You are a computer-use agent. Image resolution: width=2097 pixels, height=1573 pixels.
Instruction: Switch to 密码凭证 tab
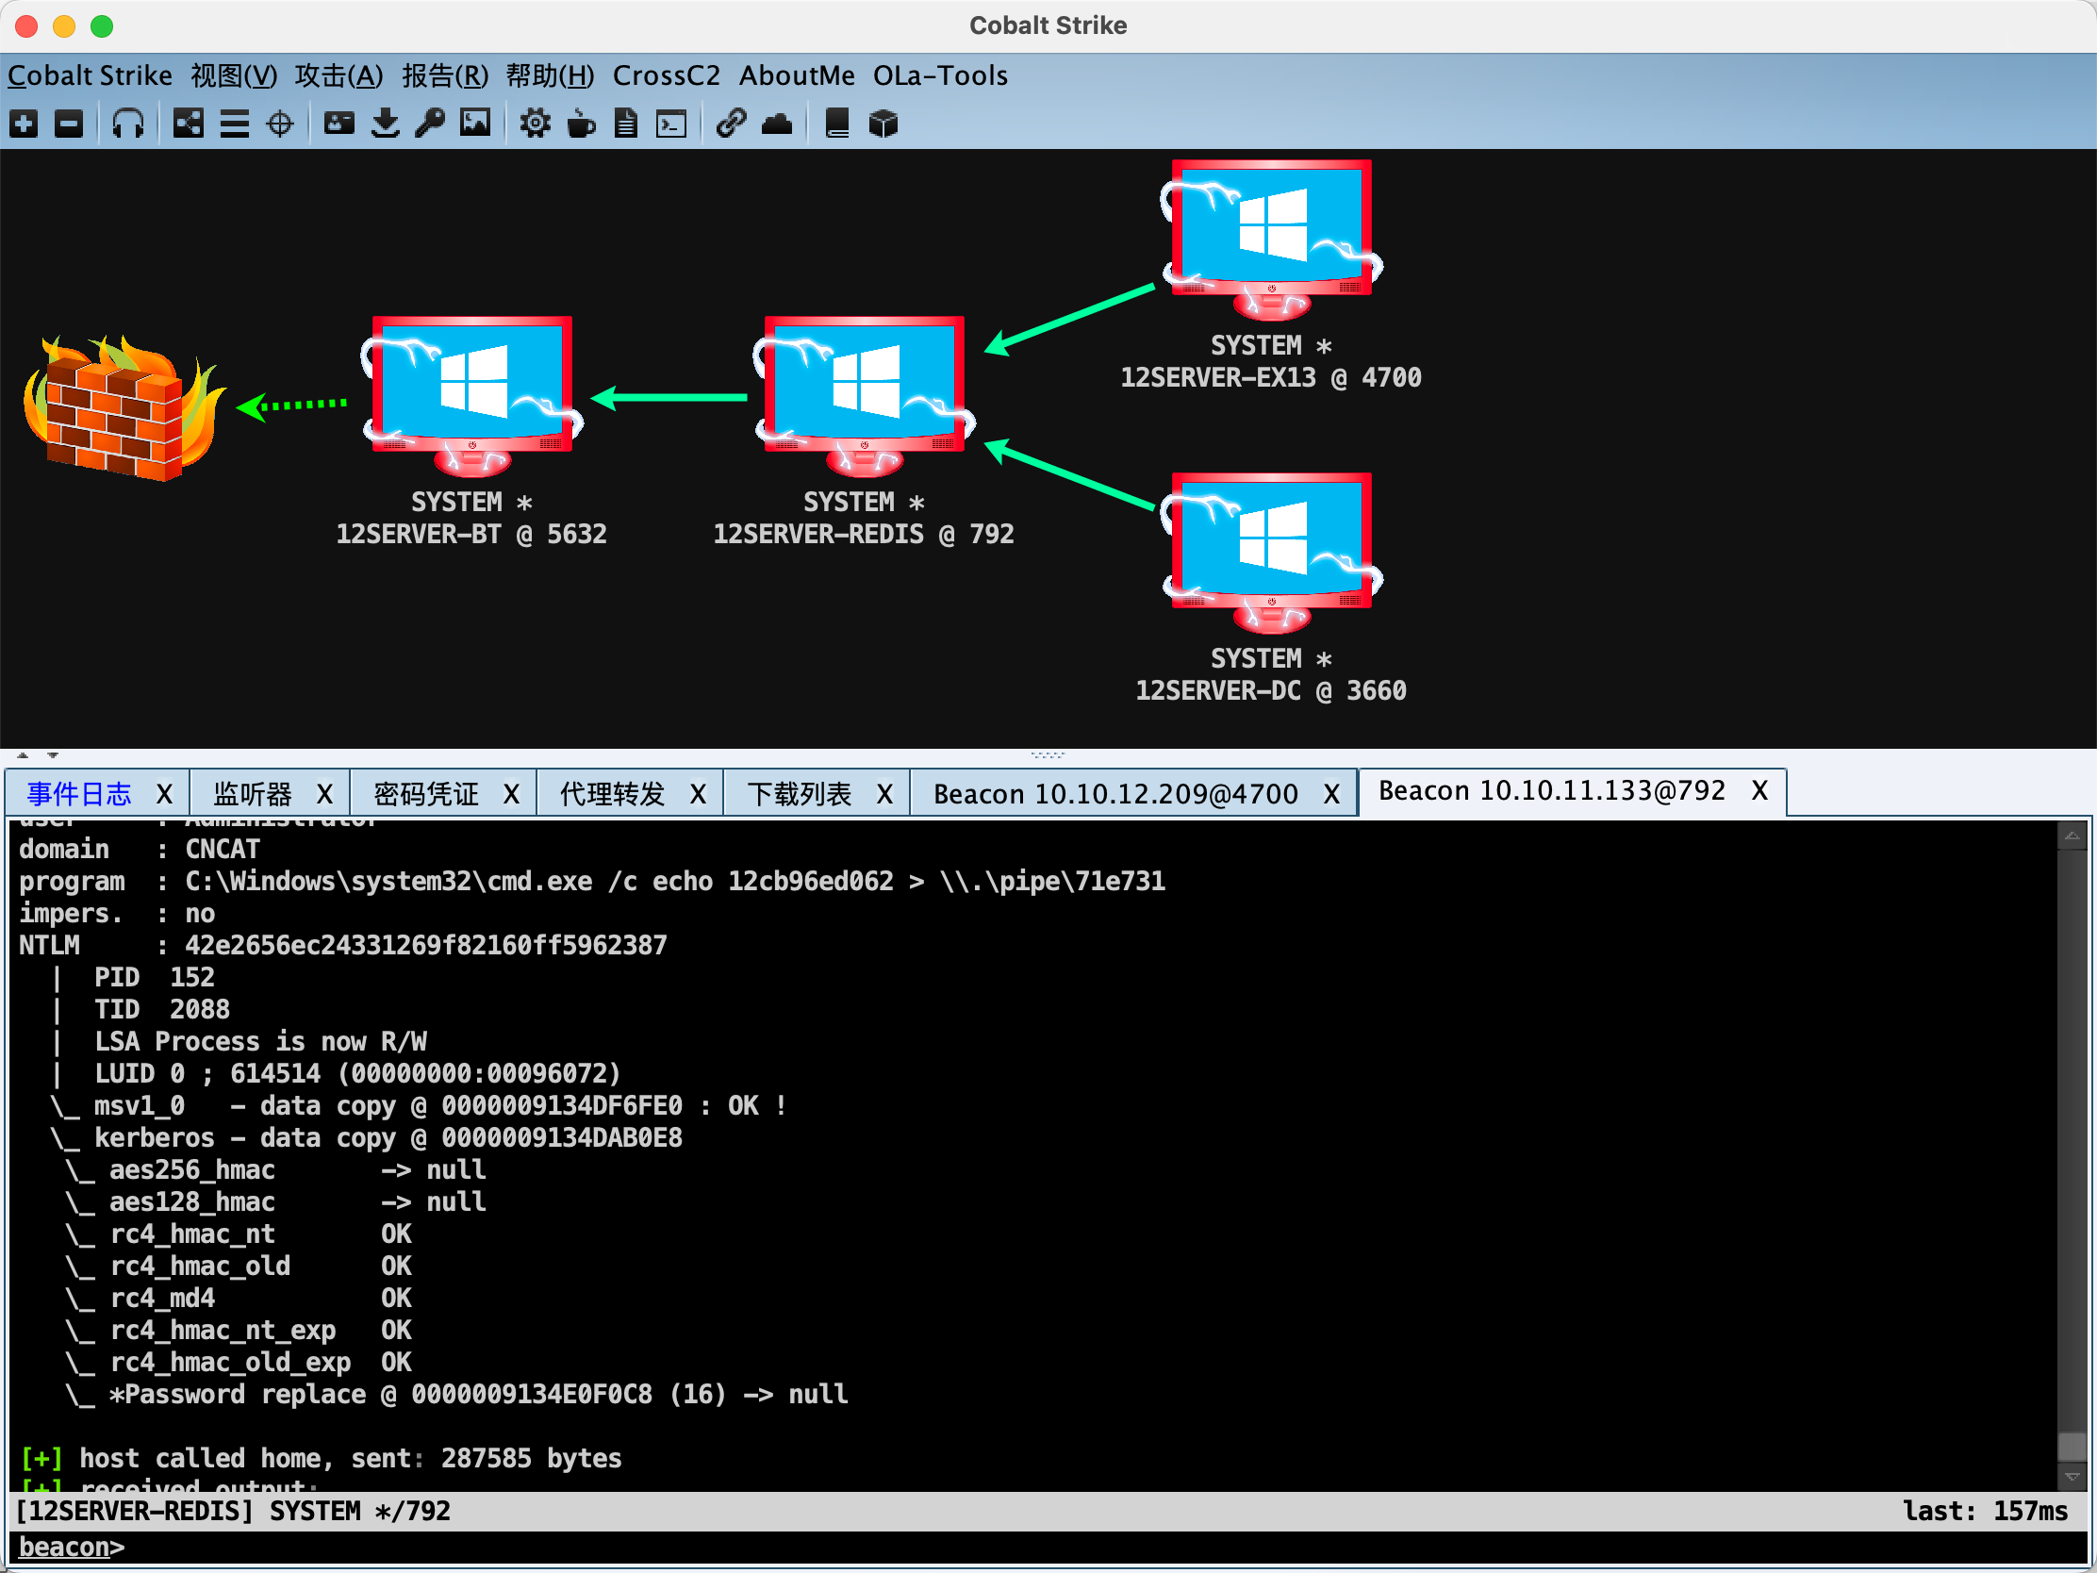(x=425, y=794)
